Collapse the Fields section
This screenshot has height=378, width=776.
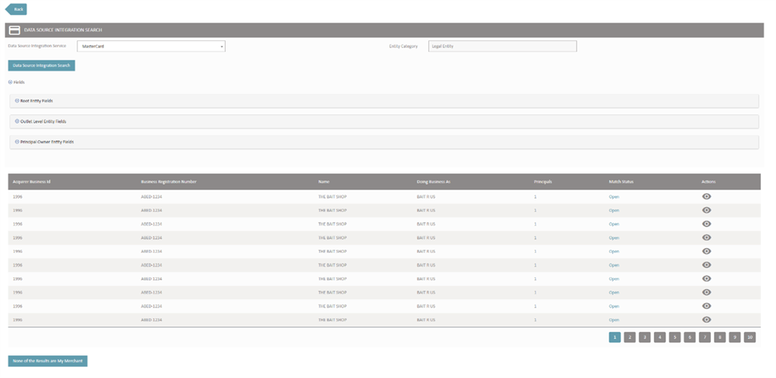(x=10, y=82)
